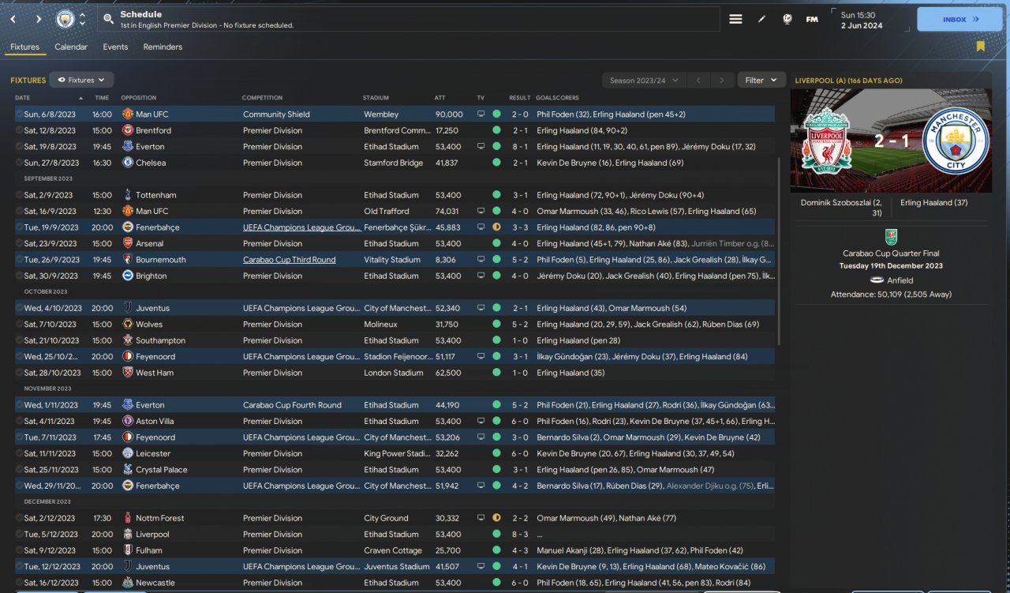Switch to the Reminders tab

tap(163, 47)
